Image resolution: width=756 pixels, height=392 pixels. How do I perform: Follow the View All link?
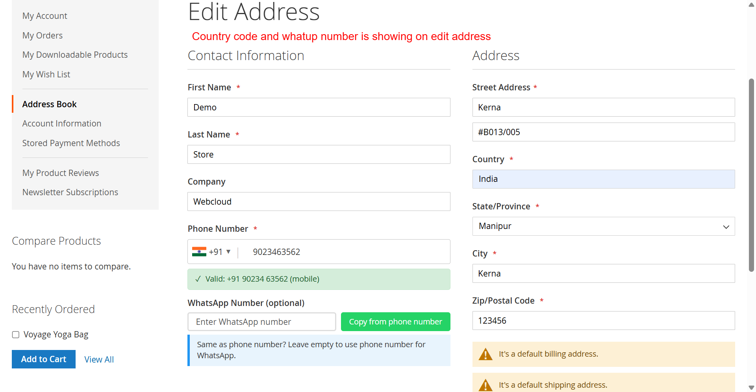99,360
